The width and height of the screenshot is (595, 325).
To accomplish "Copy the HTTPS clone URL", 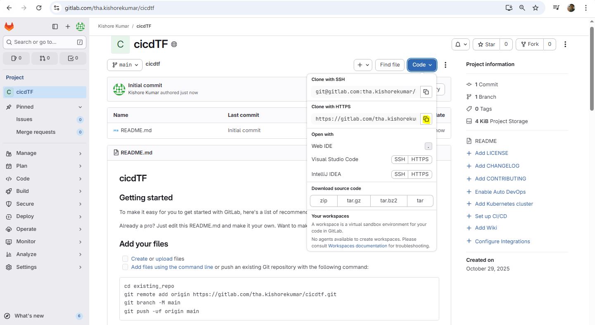I will point(426,119).
